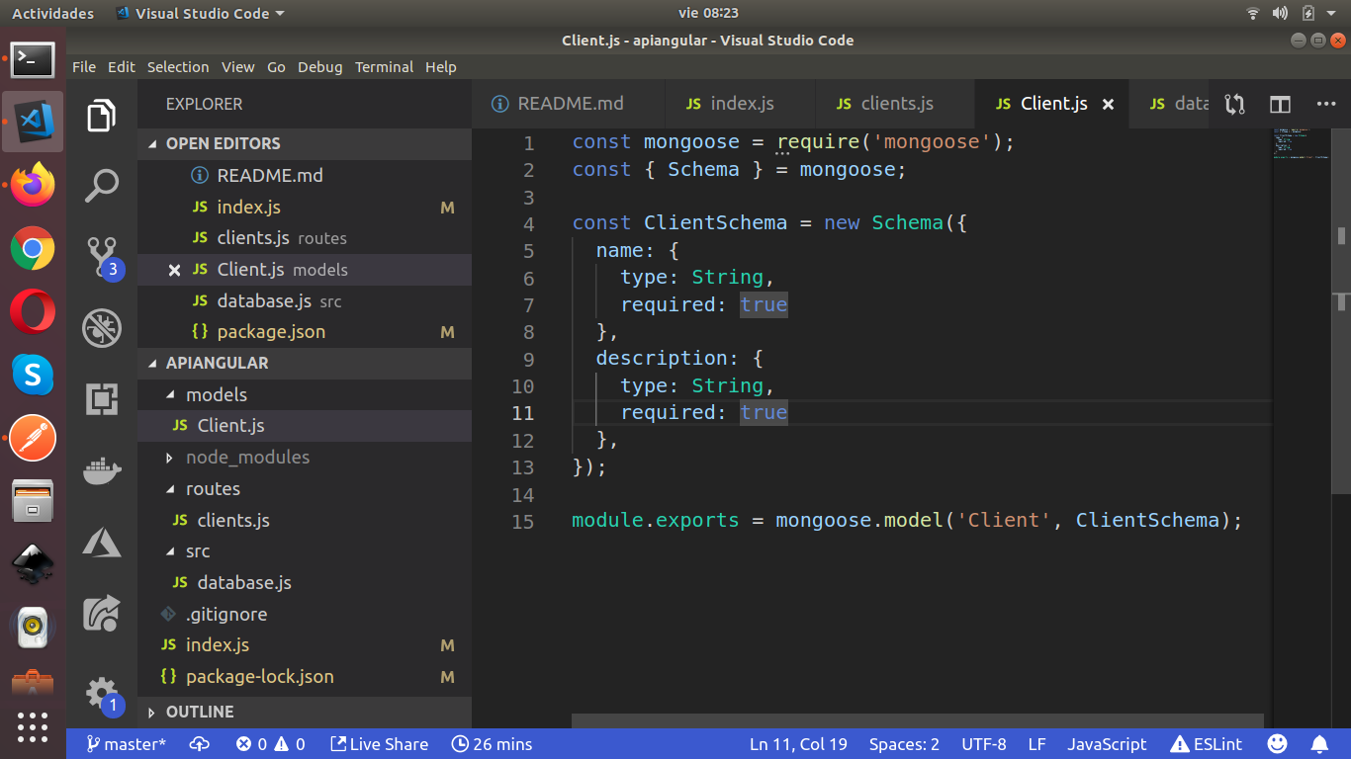Open the Debug menu
1351x759 pixels.
coord(320,67)
